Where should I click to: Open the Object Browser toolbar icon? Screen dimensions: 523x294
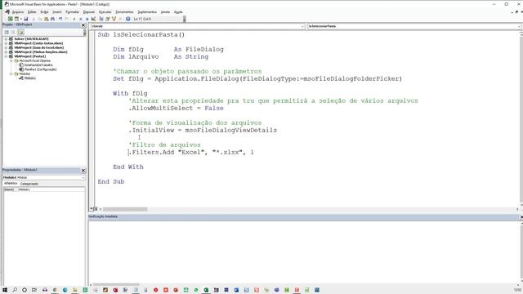click(114, 19)
